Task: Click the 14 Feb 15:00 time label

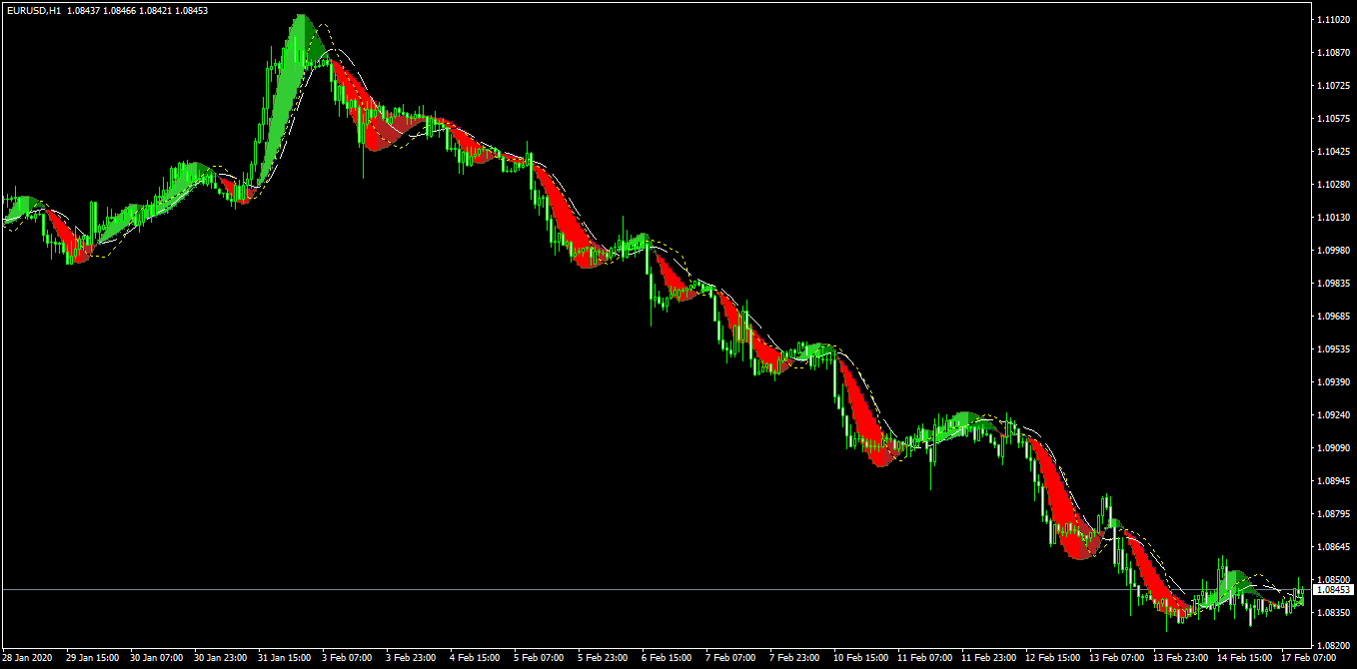Action: pyautogui.click(x=1244, y=659)
